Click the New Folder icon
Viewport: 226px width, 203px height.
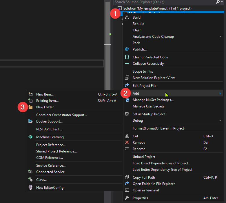tap(30, 107)
